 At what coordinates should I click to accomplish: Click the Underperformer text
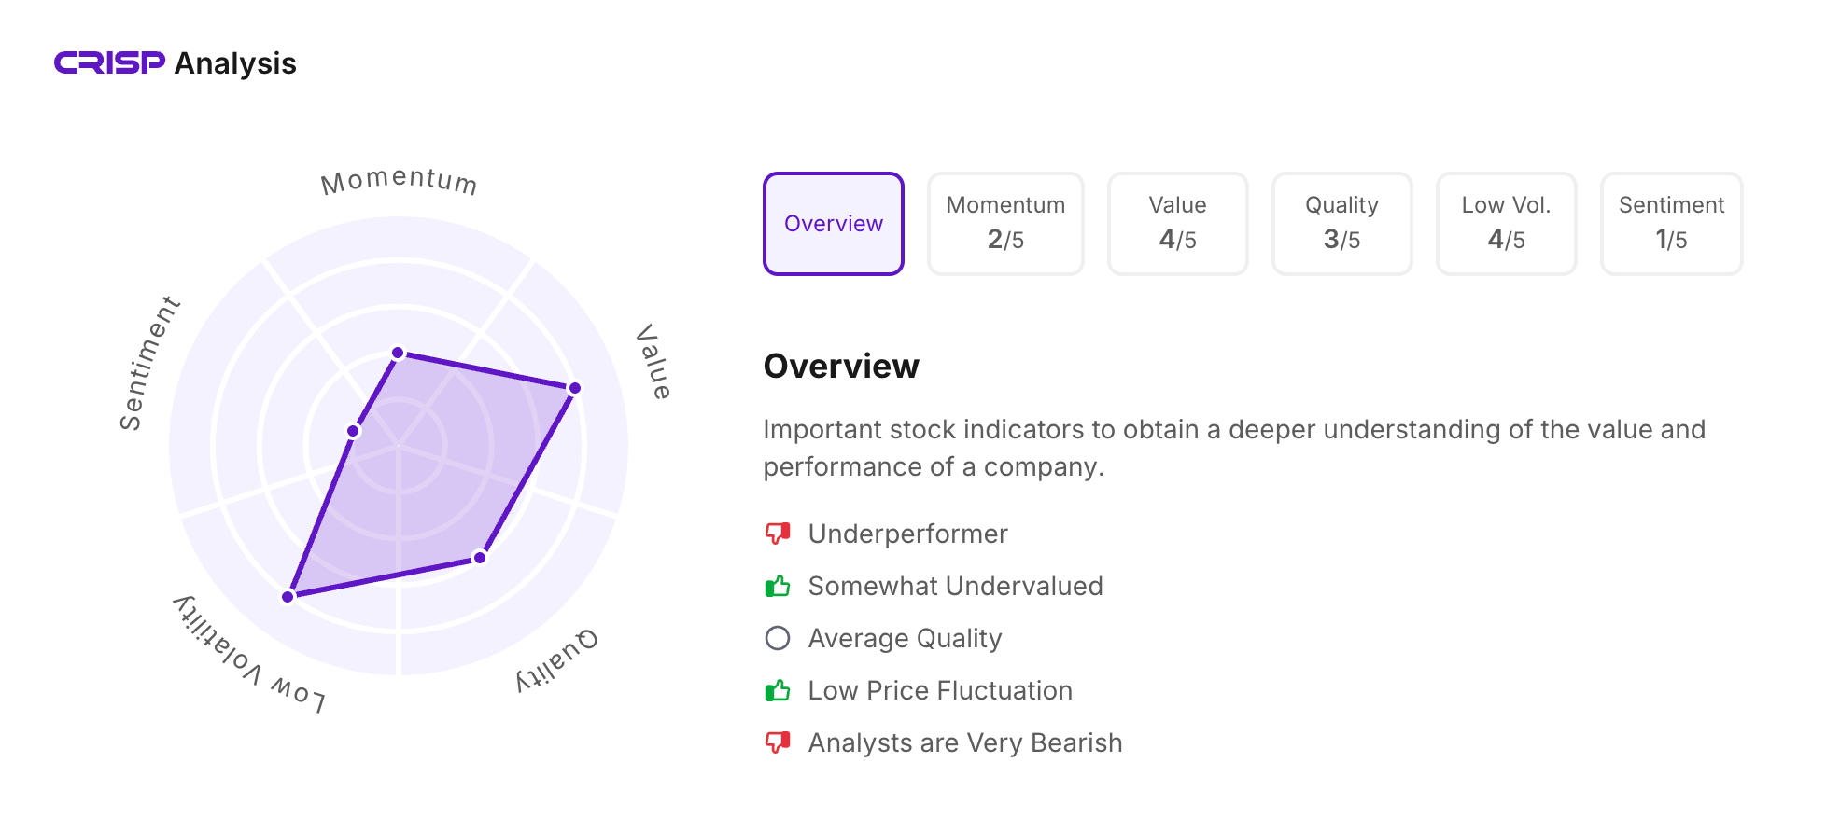tap(907, 534)
